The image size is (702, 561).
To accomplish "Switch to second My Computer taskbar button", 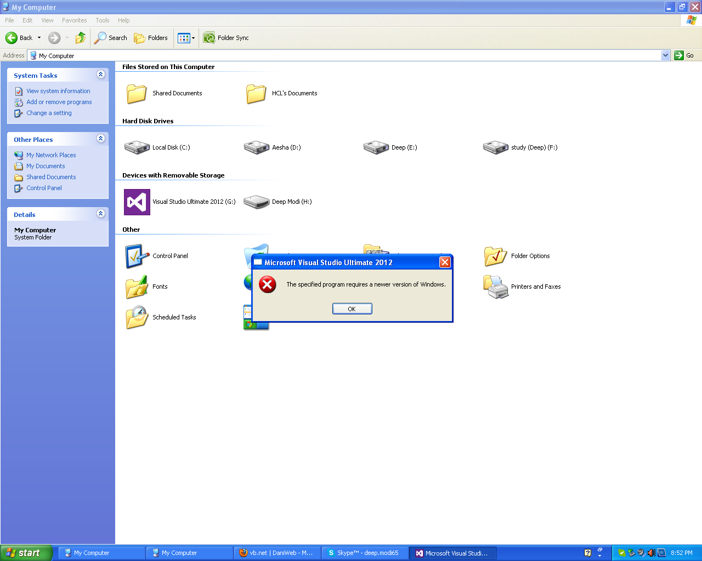I will coord(190,553).
